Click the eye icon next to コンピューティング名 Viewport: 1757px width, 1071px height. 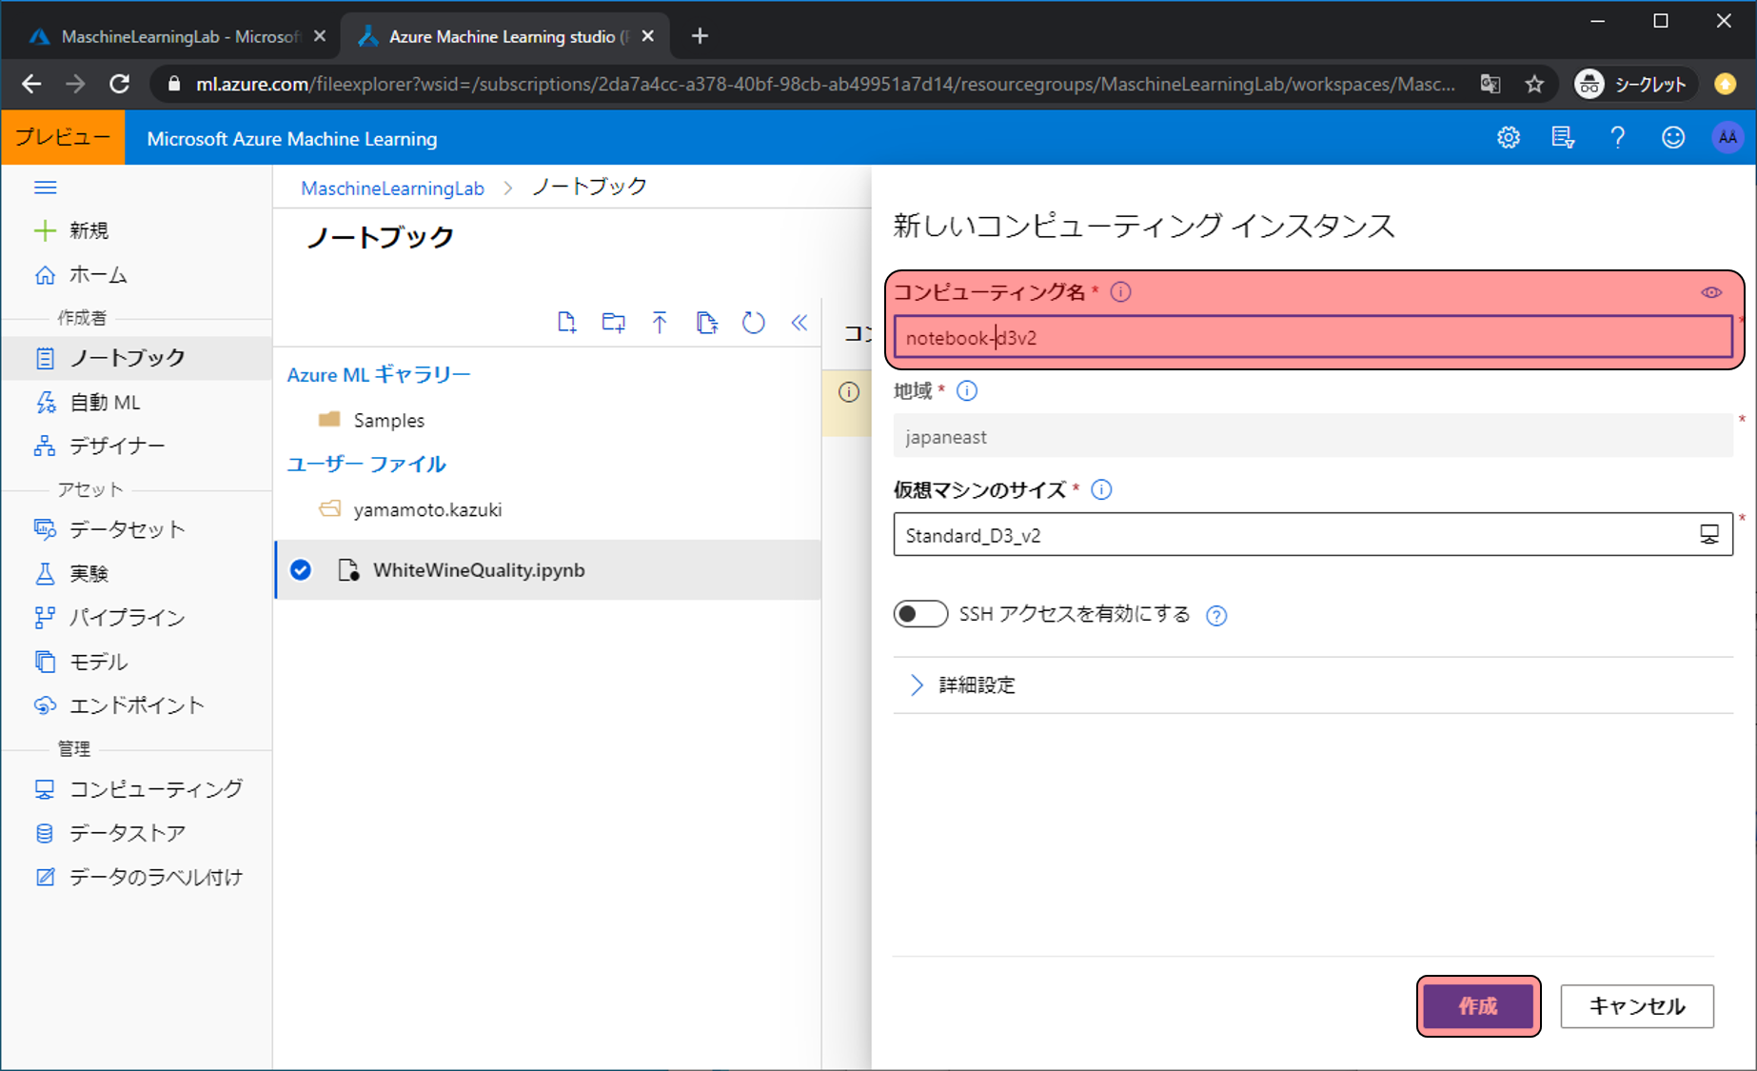(1710, 292)
